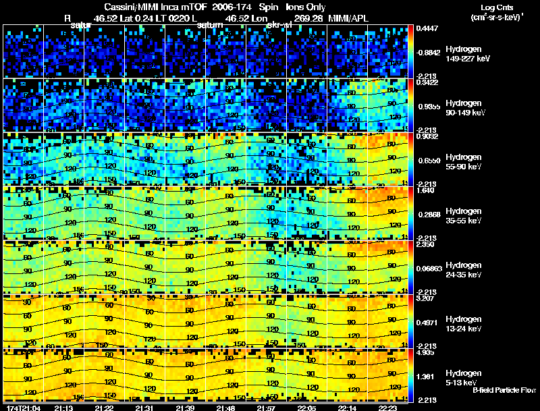Click the '1.640' color scale value
The width and height of the screenshot is (540, 411).
[x=425, y=190]
